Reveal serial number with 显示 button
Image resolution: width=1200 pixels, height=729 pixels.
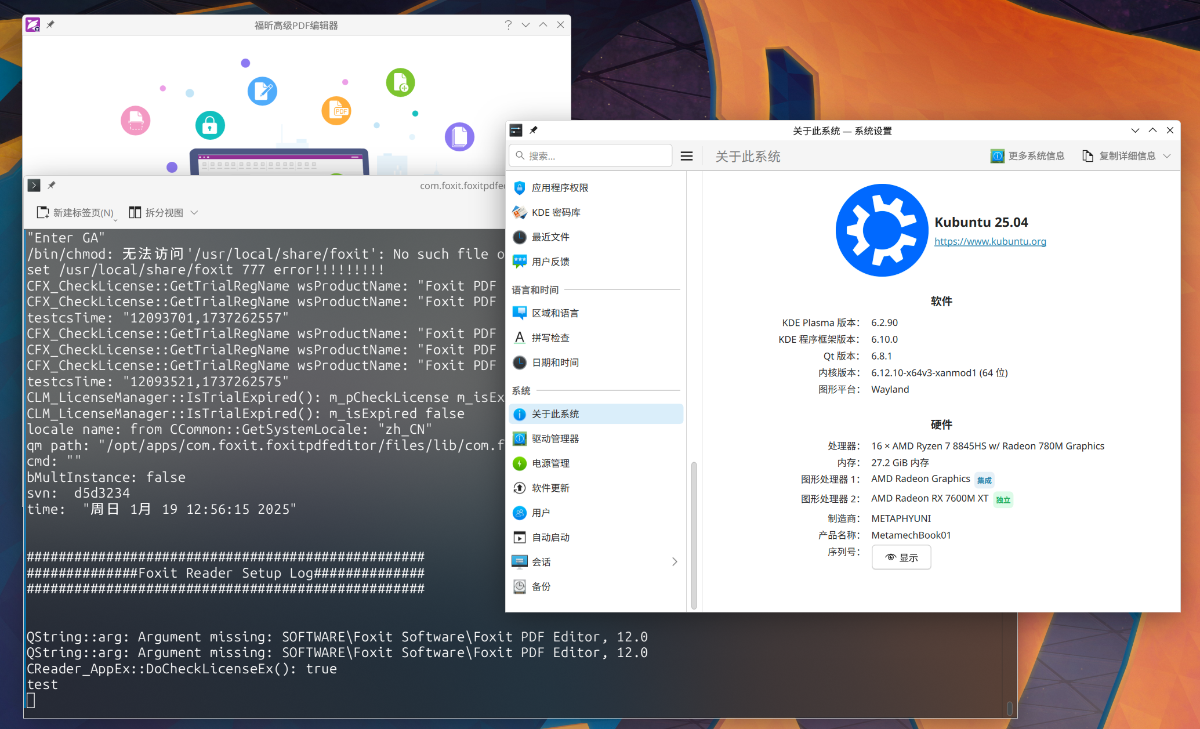click(901, 557)
